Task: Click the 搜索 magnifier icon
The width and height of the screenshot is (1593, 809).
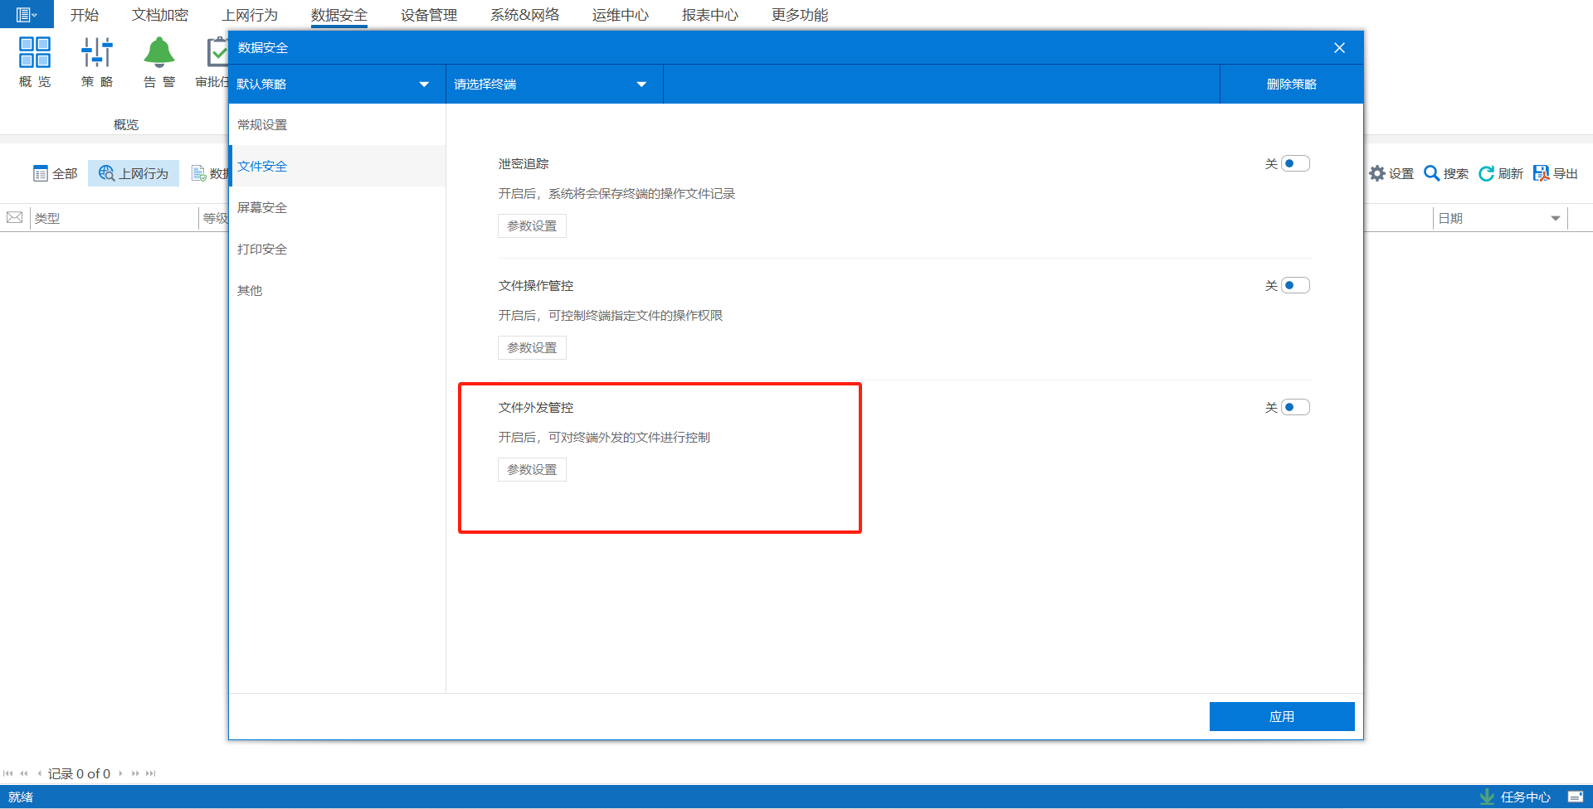Action: coord(1432,173)
